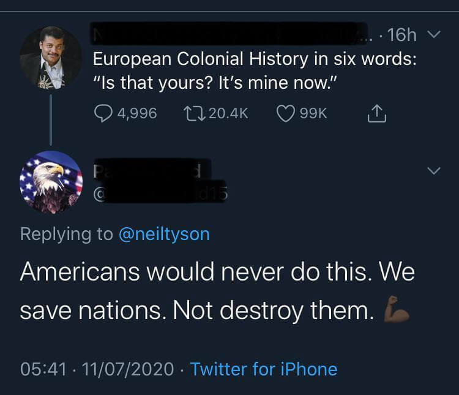Click the 20.4K retweets count
The width and height of the screenshot is (459, 395).
[x=228, y=113]
